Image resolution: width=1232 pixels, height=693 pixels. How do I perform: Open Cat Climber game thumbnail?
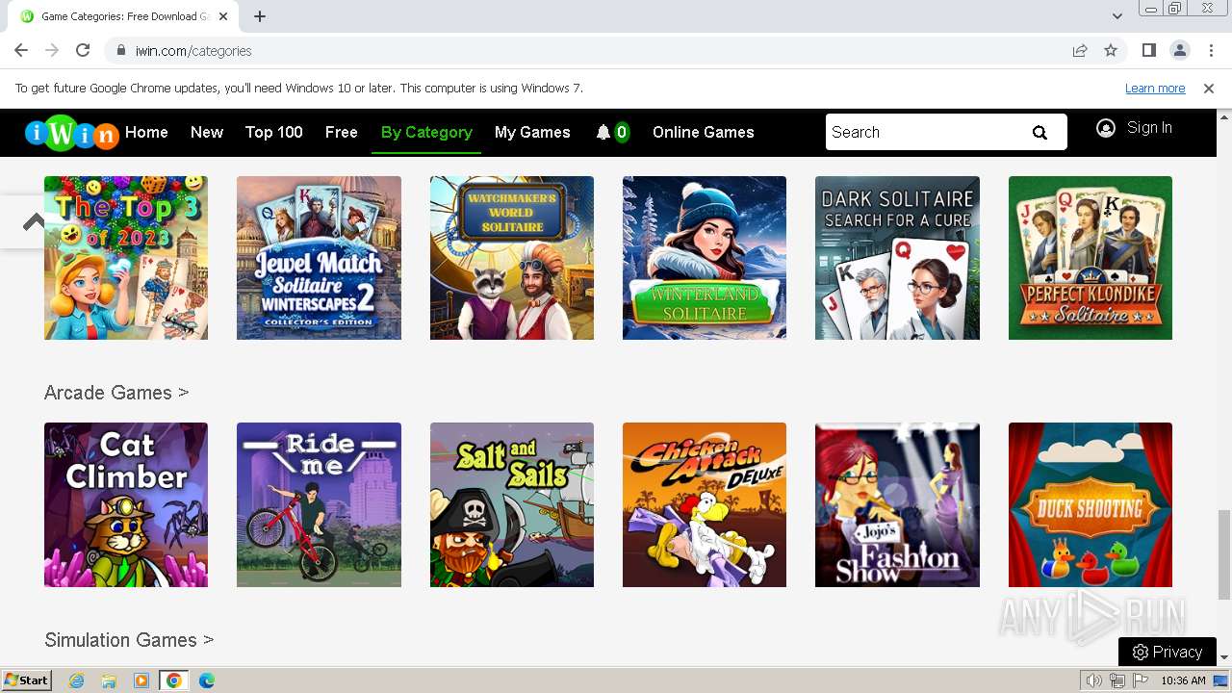126,504
